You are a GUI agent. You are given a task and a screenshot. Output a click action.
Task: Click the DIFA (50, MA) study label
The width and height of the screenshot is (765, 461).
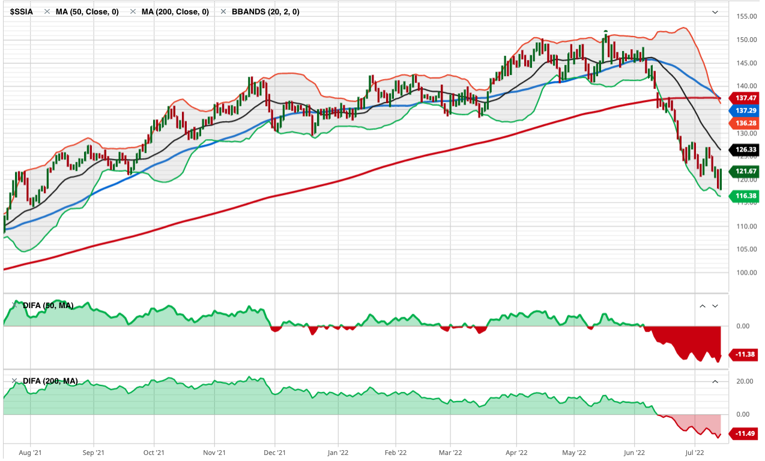(x=48, y=306)
